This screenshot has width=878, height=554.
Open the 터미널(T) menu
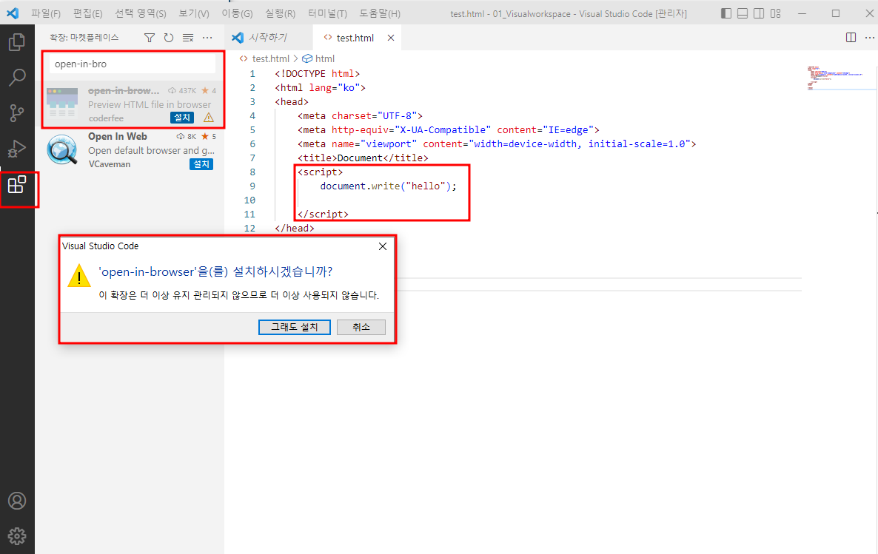tap(327, 13)
